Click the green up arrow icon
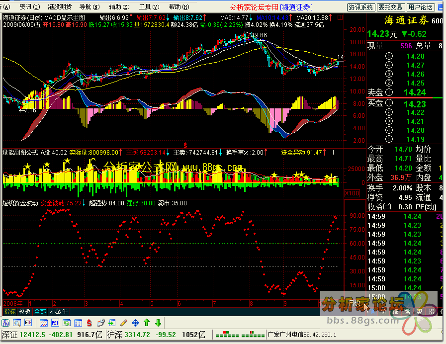The width and height of the screenshot is (446, 344). coord(147,323)
